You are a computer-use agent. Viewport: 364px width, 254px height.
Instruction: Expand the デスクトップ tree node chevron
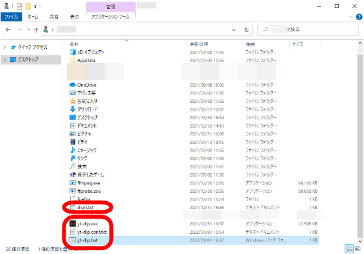pos(5,60)
